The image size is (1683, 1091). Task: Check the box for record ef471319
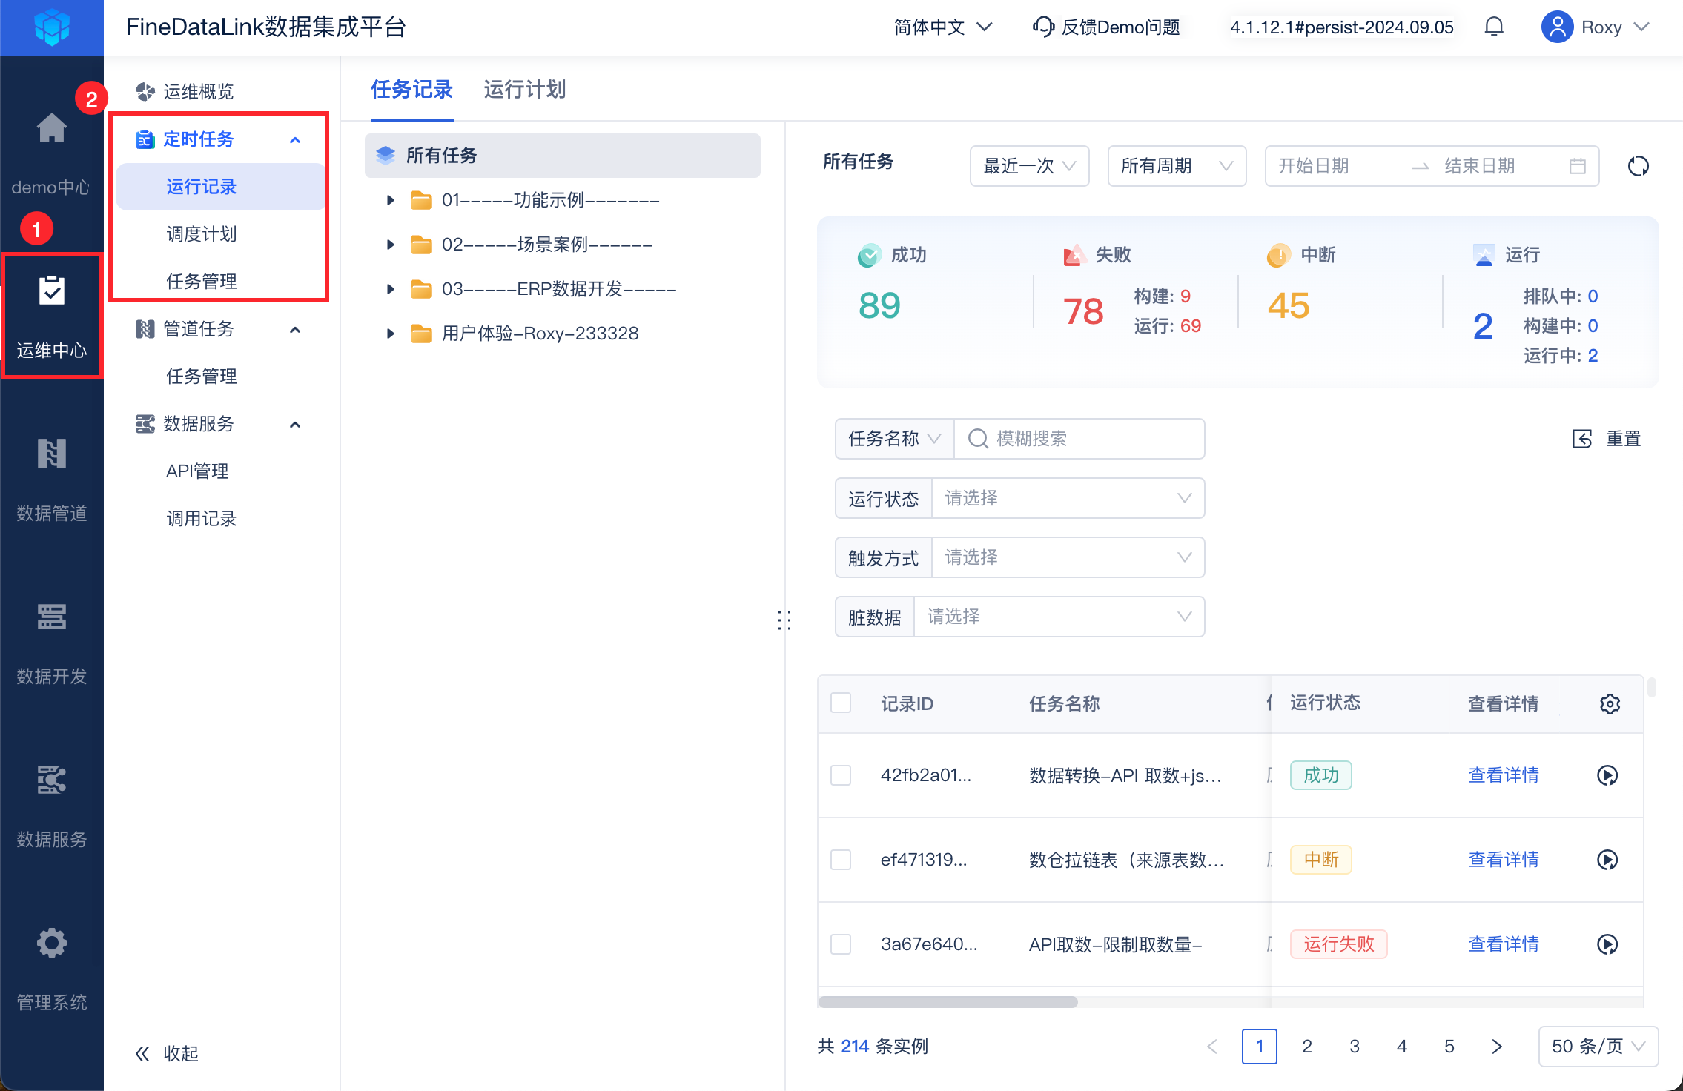pyautogui.click(x=841, y=860)
